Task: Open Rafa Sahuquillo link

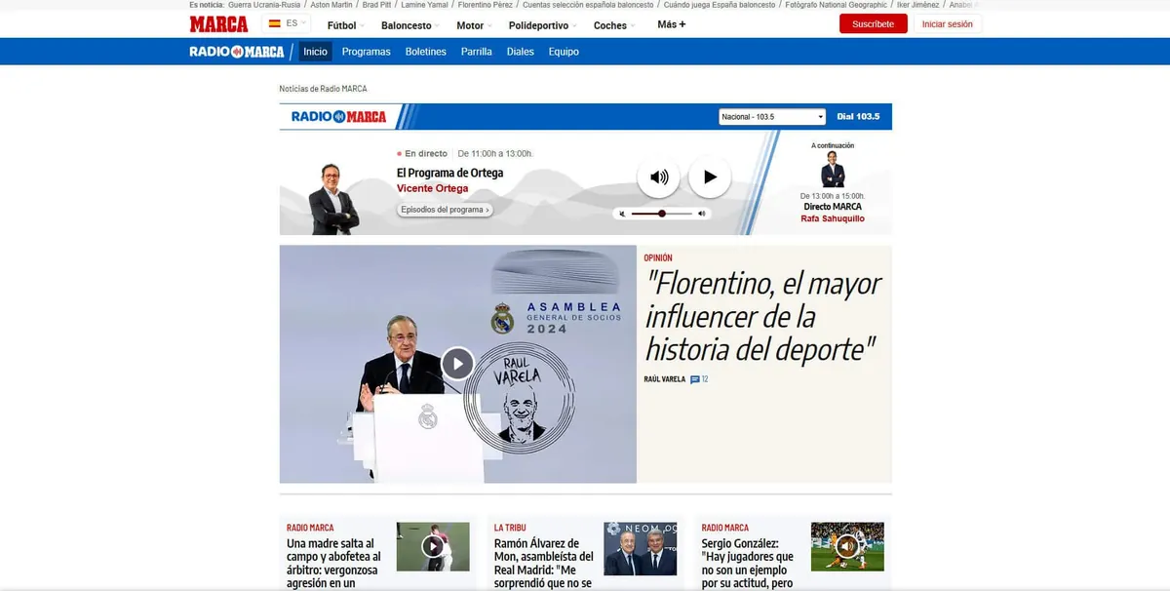Action: tap(833, 218)
